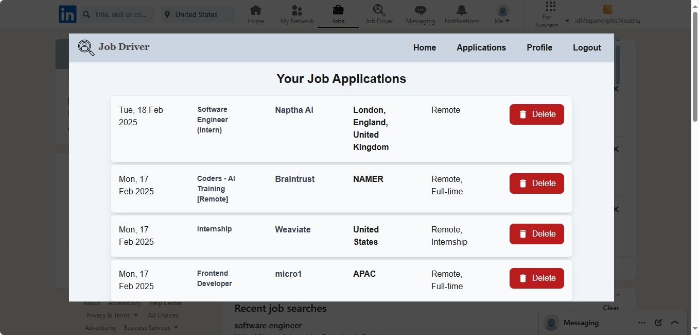The height and width of the screenshot is (335, 699).
Task: Click the page vertical scrollbar
Action: click(x=695, y=167)
